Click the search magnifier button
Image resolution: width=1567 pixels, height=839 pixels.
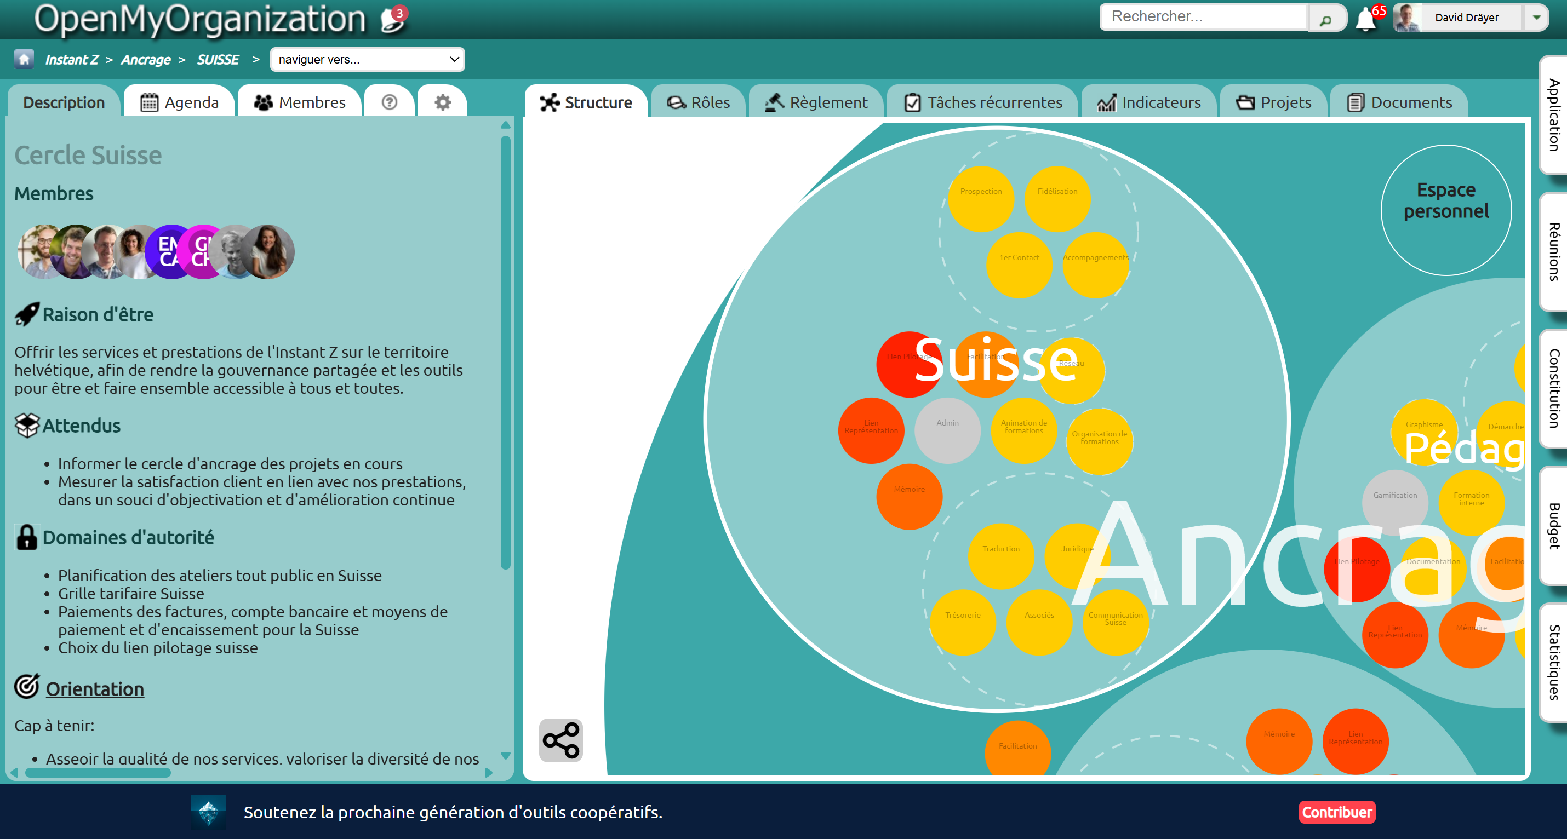tap(1325, 20)
